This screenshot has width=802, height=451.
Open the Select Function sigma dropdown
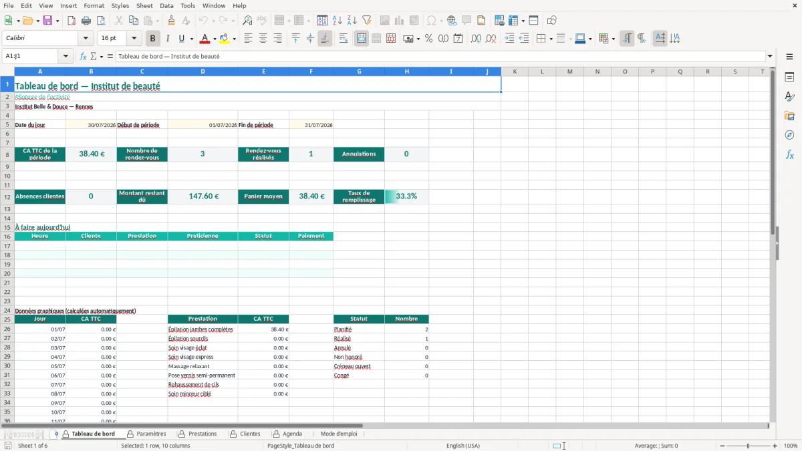[100, 57]
